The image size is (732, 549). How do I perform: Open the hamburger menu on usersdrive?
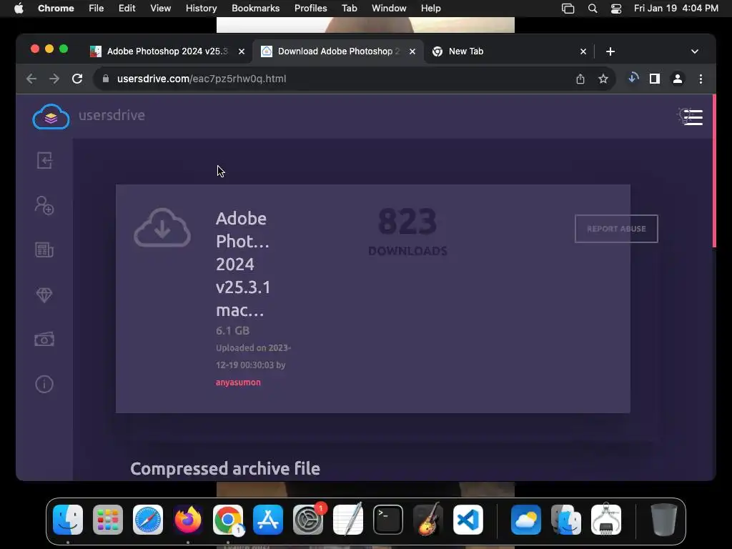pos(693,117)
